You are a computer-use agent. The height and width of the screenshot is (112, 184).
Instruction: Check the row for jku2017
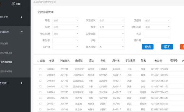tap(41, 75)
